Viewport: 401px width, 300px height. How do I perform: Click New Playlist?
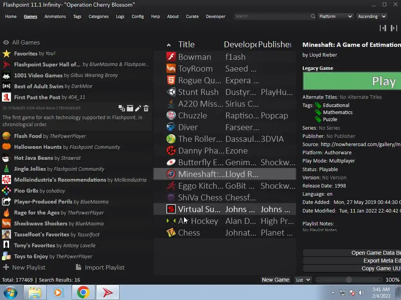(x=24, y=267)
